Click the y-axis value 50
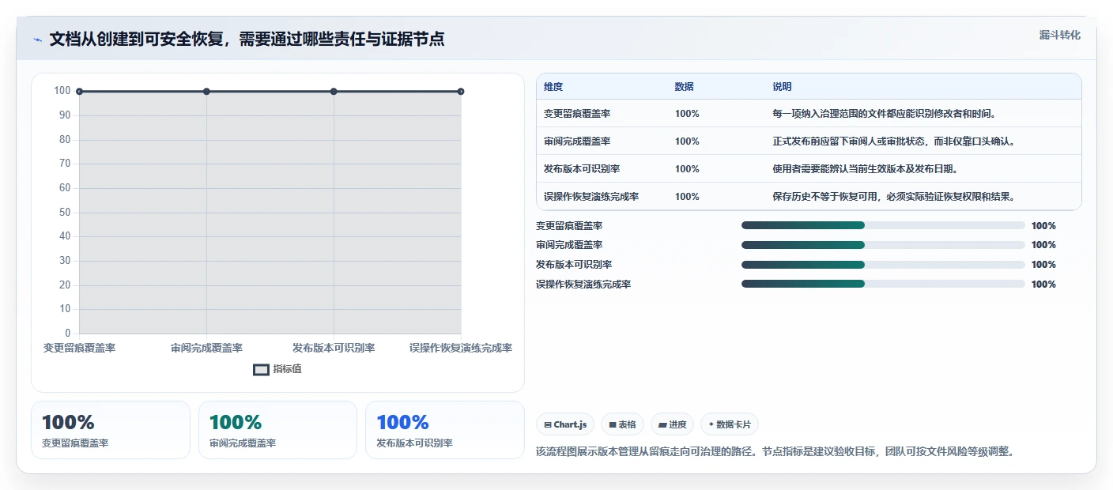This screenshot has height=490, width=1113. [65, 213]
